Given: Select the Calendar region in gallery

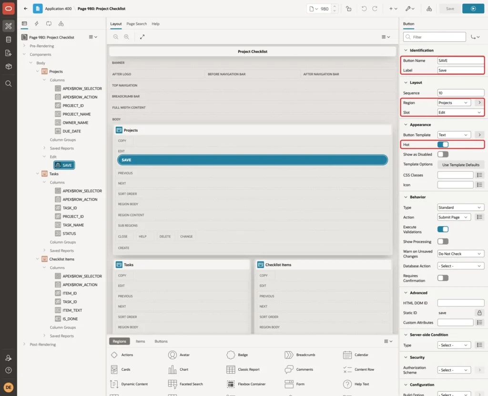Looking at the screenshot, I should click(x=356, y=355).
